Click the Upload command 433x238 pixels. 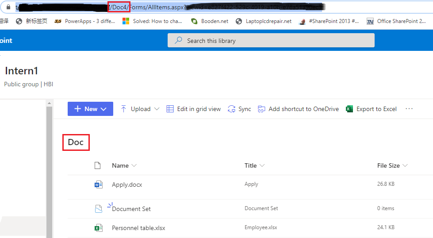140,109
